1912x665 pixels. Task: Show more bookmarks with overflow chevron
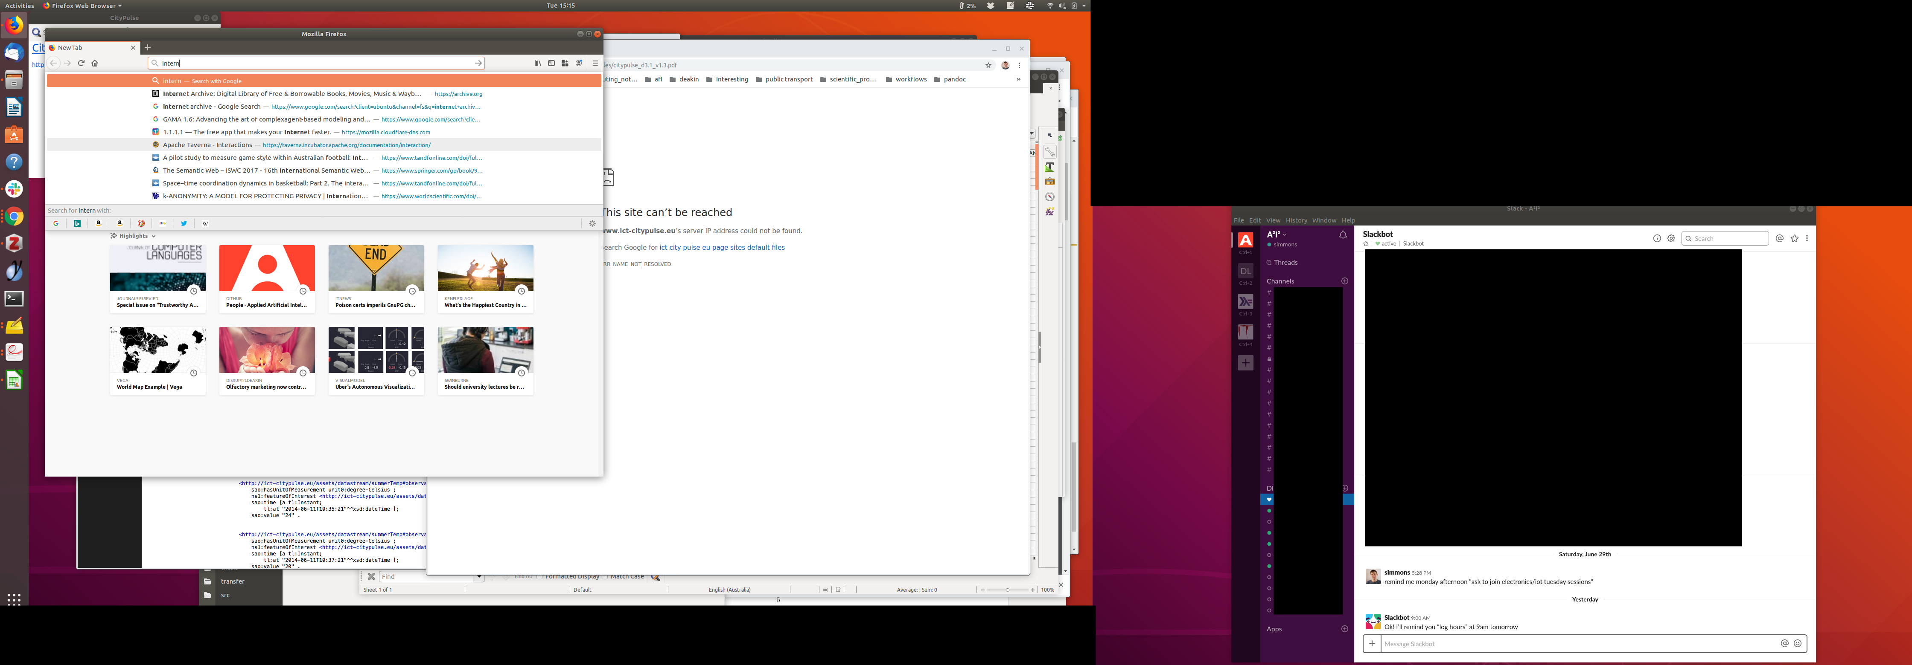coord(1018,79)
